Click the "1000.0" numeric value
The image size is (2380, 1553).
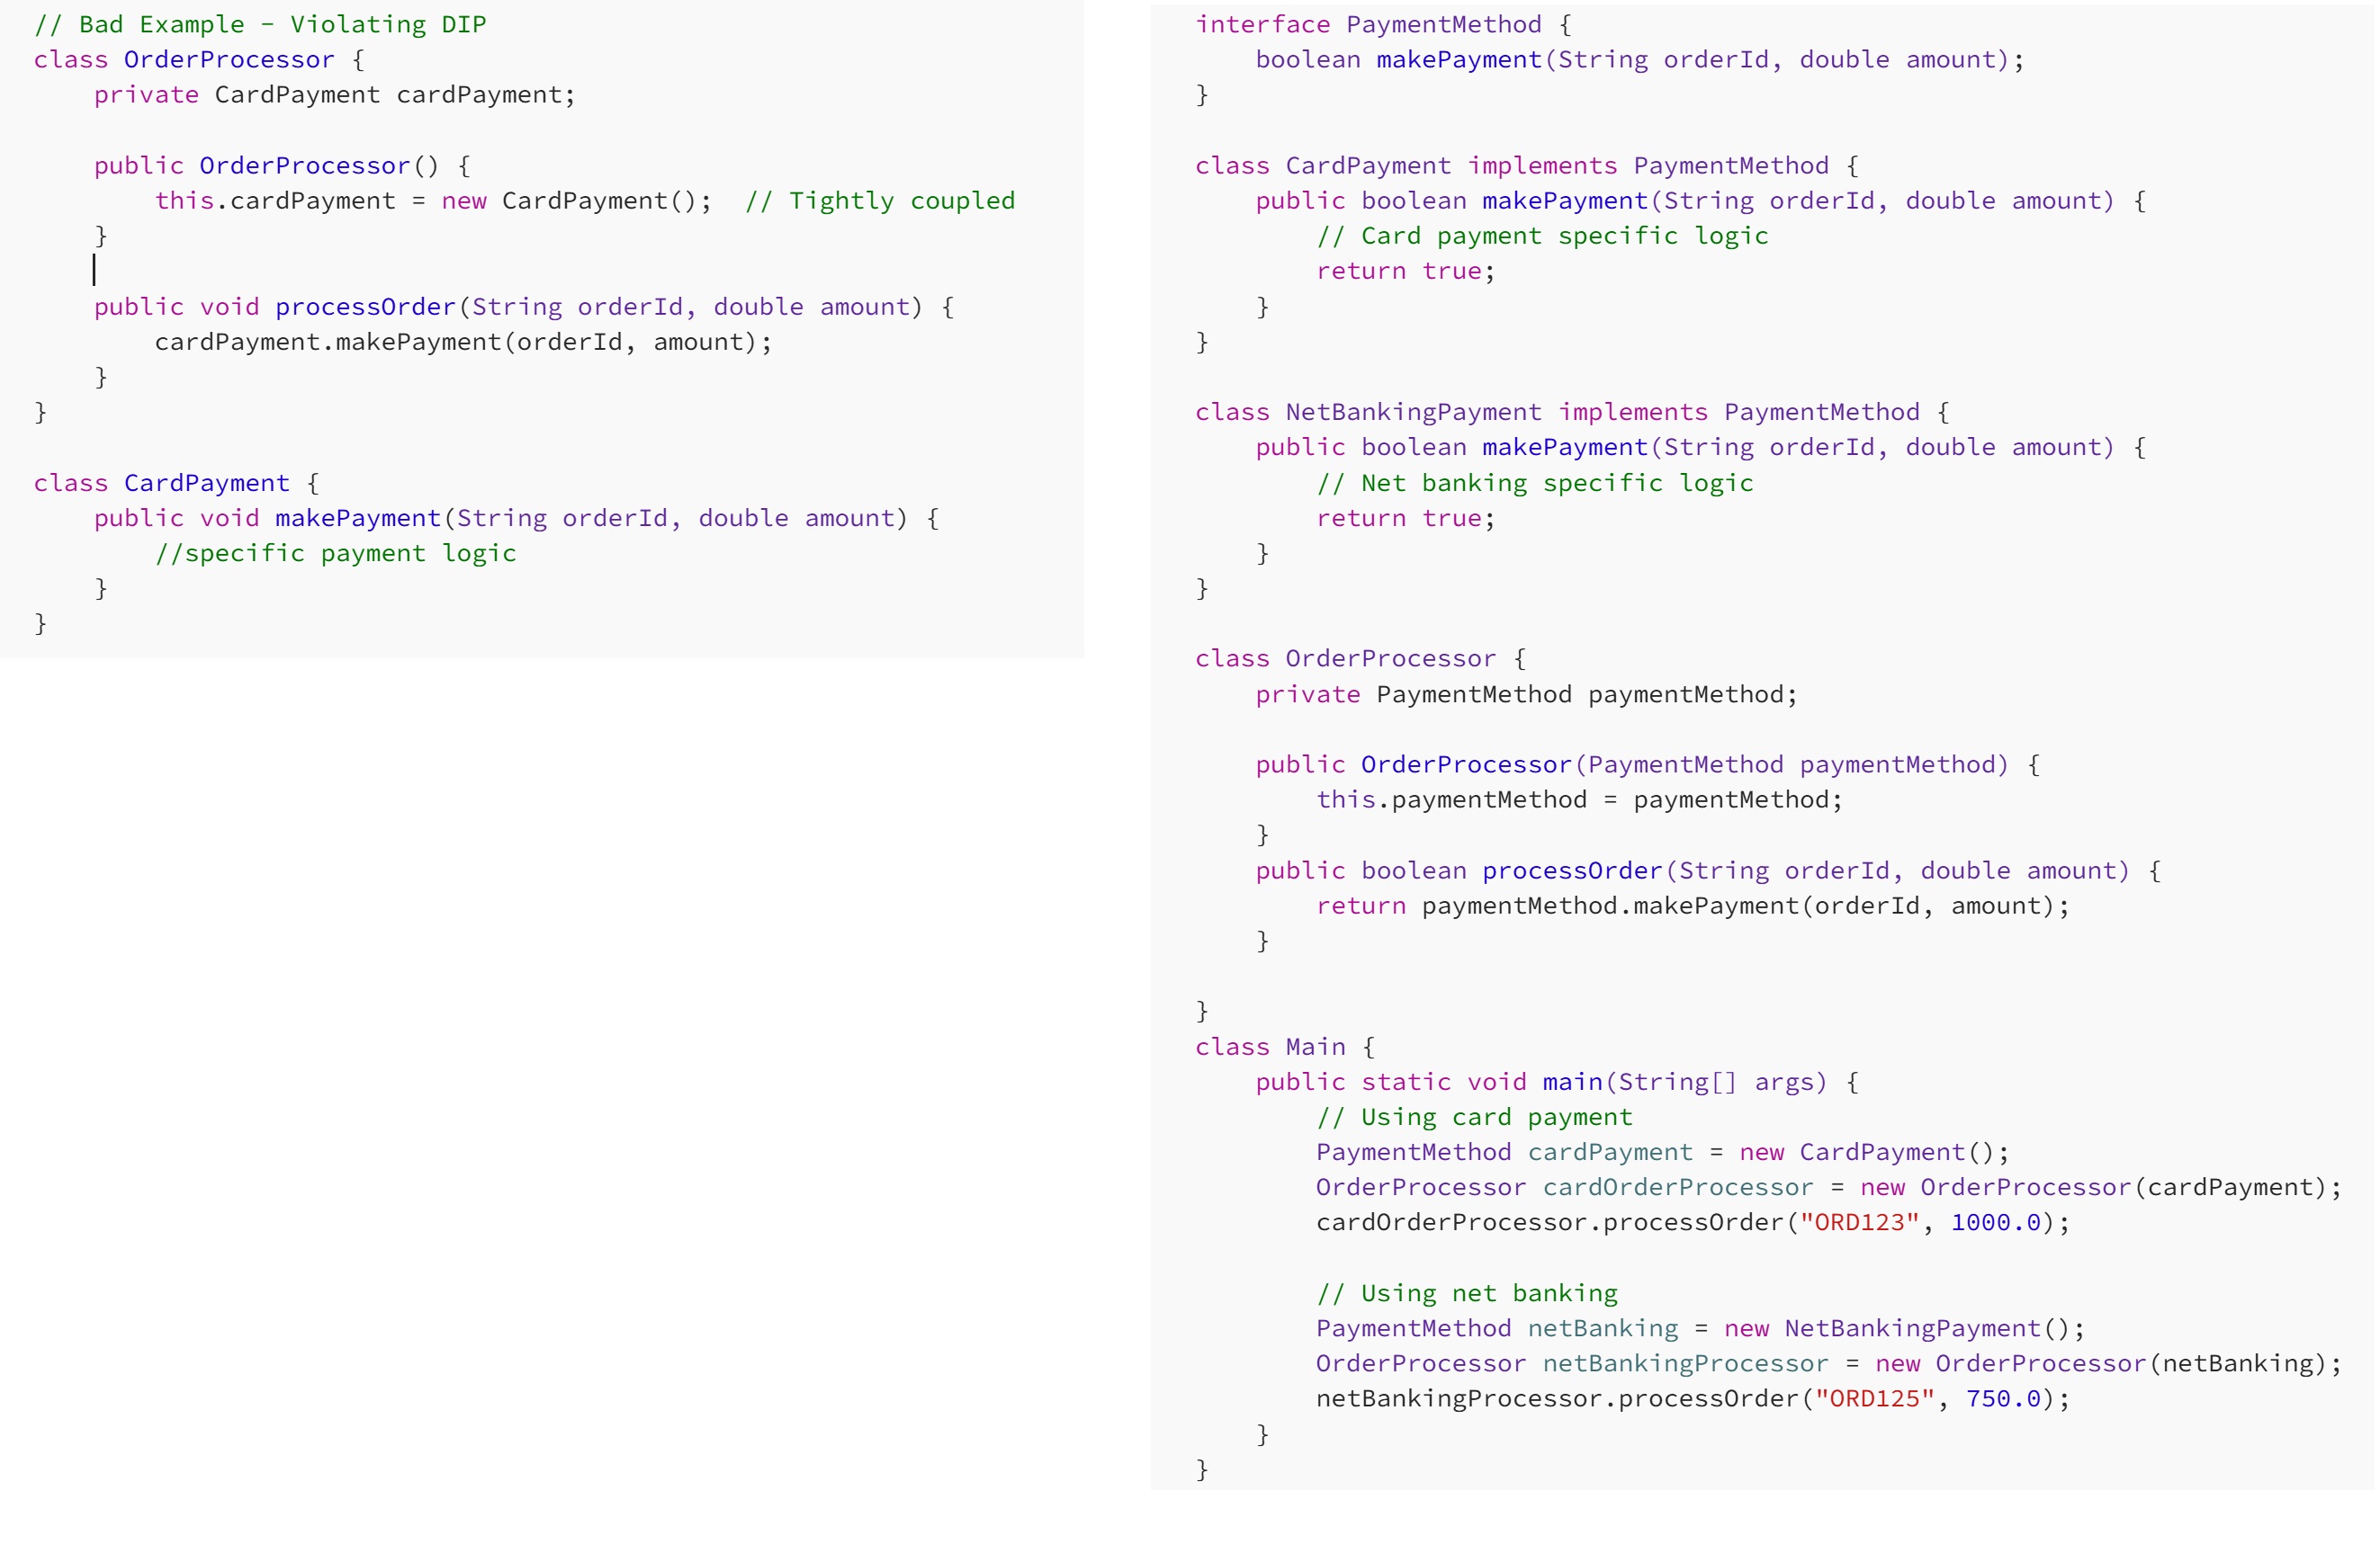click(x=1995, y=1222)
